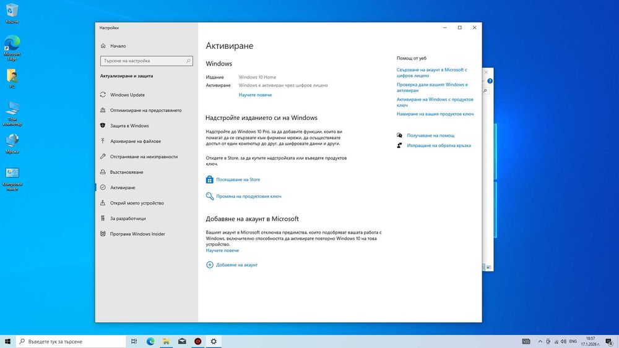Select the Мрежа network desktop icon
The width and height of the screenshot is (619, 348).
pos(12,143)
